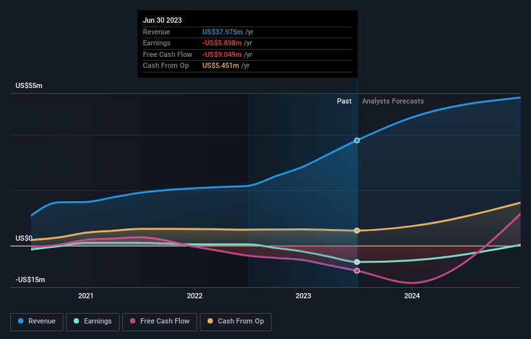
Task: Click the US$5.451m cash from op value
Action: point(221,66)
